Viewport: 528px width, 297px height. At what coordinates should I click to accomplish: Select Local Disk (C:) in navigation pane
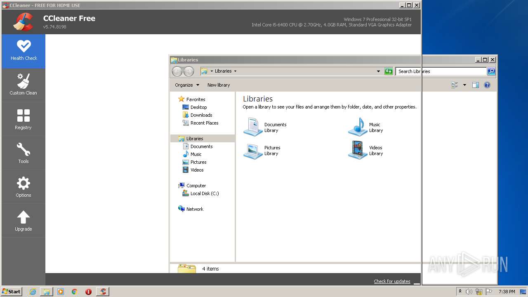(x=205, y=193)
